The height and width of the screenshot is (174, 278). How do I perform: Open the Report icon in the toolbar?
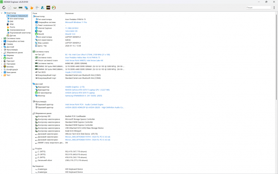pyautogui.click(x=9, y=7)
